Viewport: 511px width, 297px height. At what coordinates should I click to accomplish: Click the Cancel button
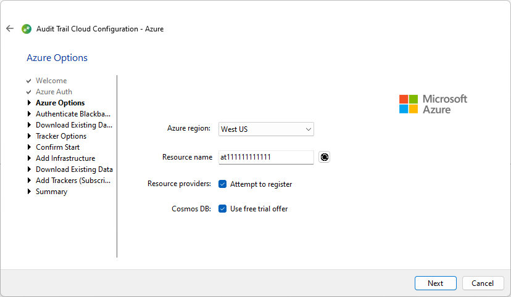click(x=483, y=283)
